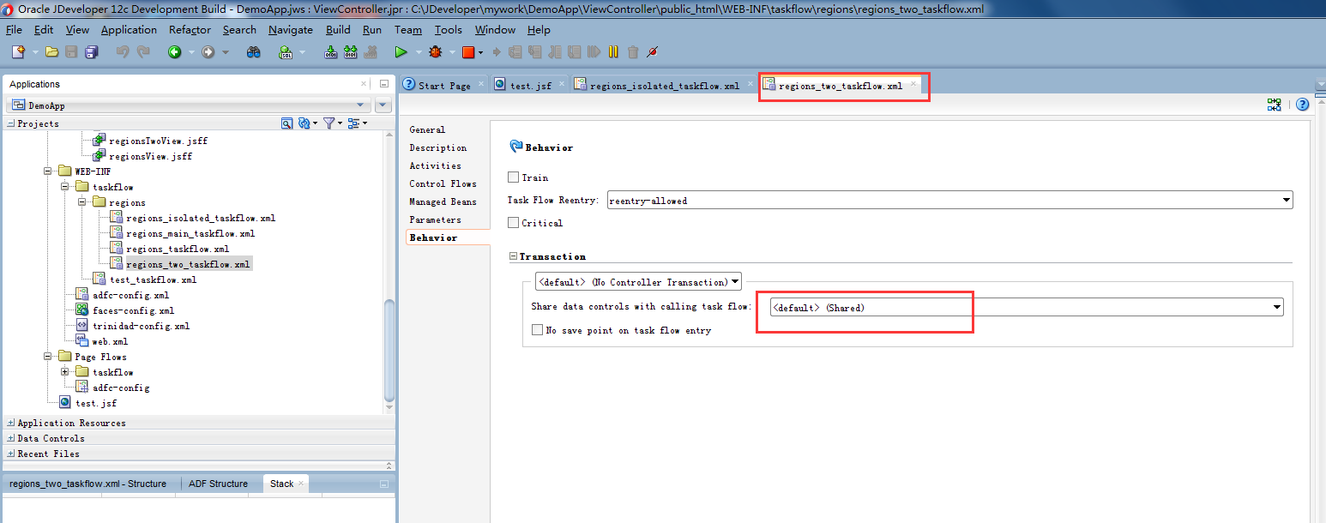Click the Save toolbar icon
Image resolution: width=1326 pixels, height=523 pixels.
pyautogui.click(x=72, y=52)
